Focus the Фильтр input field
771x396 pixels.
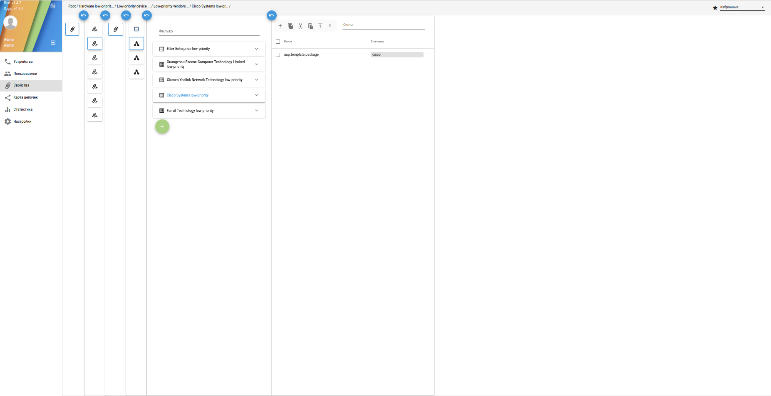(209, 31)
